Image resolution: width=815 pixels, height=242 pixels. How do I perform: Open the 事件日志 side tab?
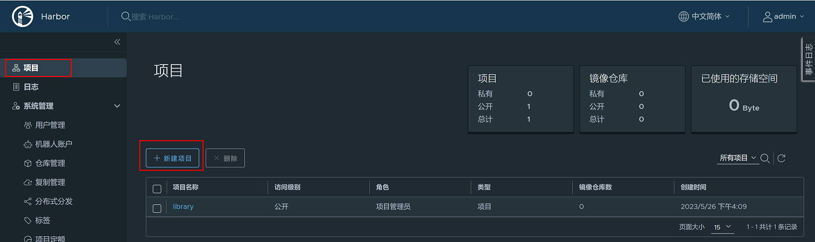pos(808,59)
